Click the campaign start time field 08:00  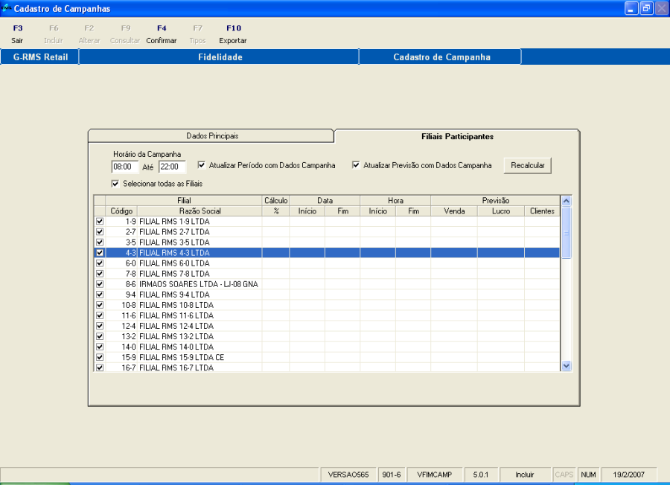click(125, 167)
